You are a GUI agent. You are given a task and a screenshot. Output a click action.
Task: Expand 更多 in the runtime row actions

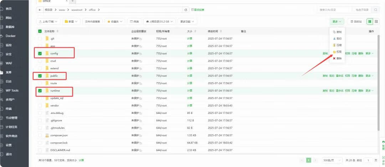[x=369, y=91]
